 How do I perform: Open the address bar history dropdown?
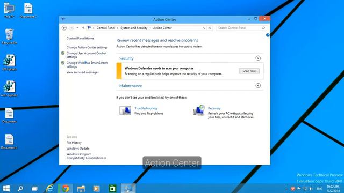click(204, 28)
